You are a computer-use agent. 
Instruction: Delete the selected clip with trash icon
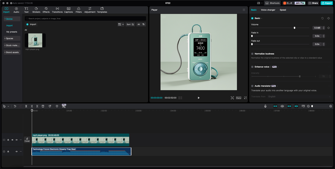click(43, 106)
